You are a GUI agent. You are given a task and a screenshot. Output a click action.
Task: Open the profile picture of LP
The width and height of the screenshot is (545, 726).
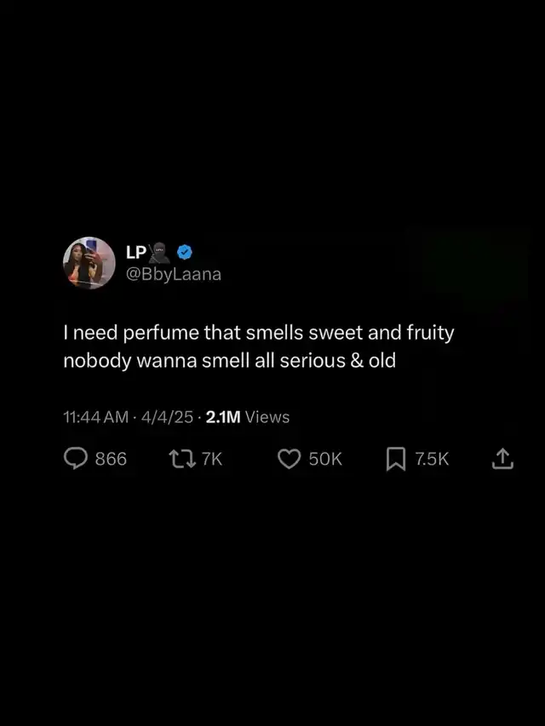pos(89,263)
